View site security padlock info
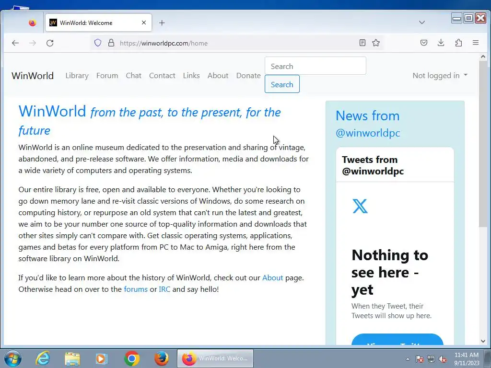This screenshot has width=491, height=368. [x=111, y=43]
